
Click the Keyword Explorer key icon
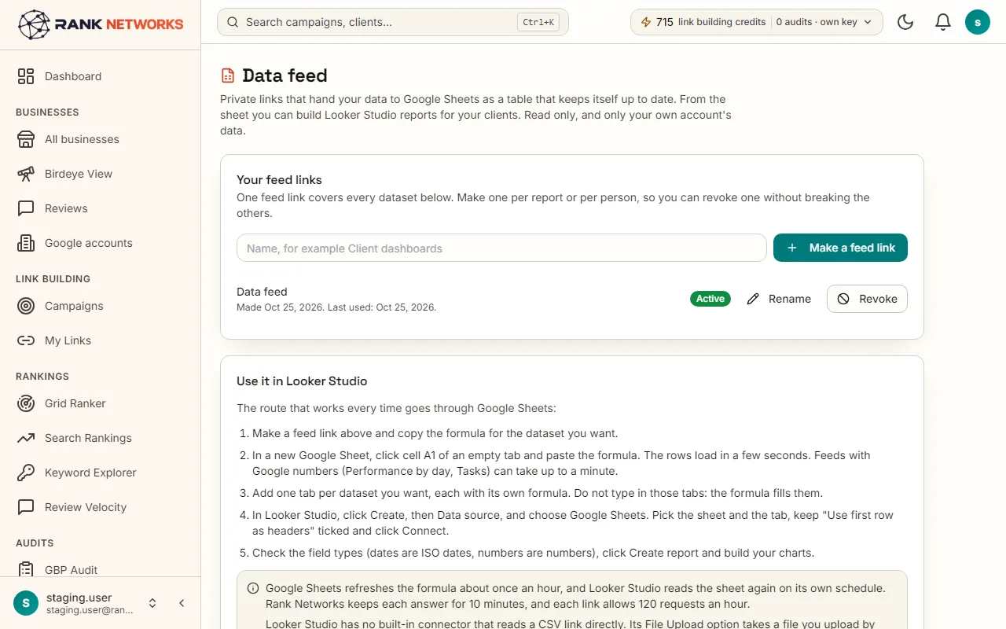[26, 473]
